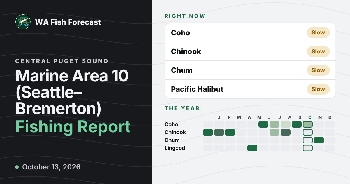Click the Coho October outlined cell

[308, 124]
